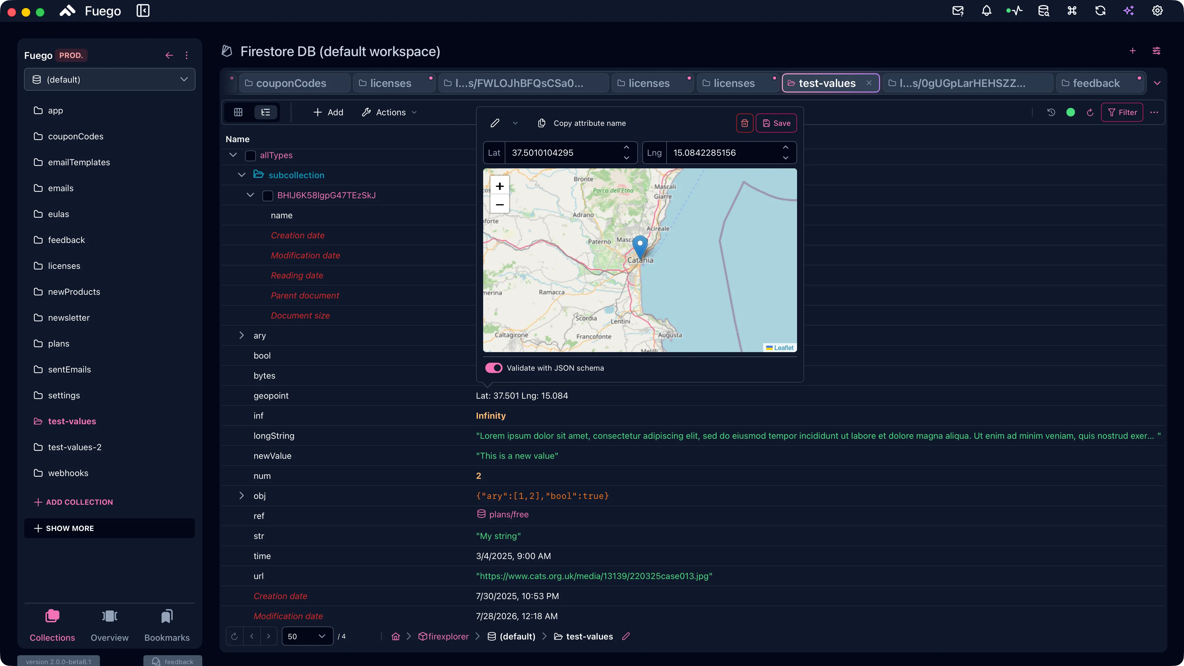This screenshot has height=666, width=1184.
Task: Collapse the BHIJ6K58lgpG47TEzSkJ document
Action: 250,195
